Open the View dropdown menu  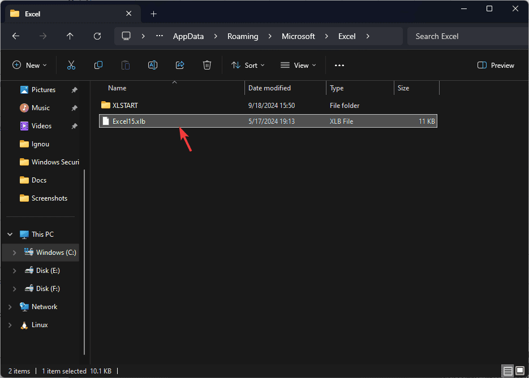[299, 66]
